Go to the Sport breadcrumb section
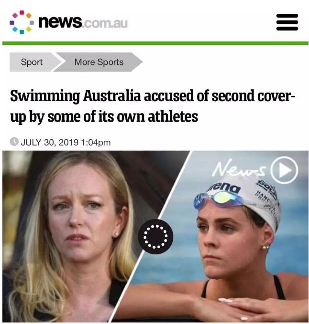 [x=32, y=62]
